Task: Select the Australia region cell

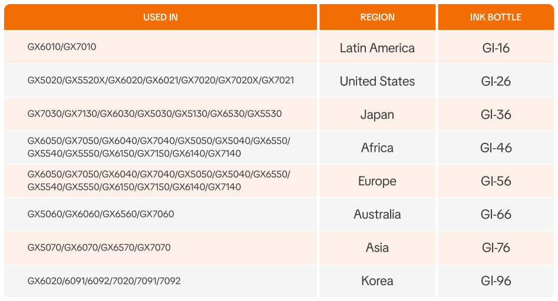Action: [x=377, y=215]
